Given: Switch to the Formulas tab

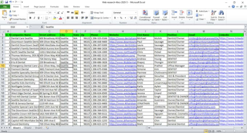Looking at the screenshot, I should pyautogui.click(x=54, y=7).
